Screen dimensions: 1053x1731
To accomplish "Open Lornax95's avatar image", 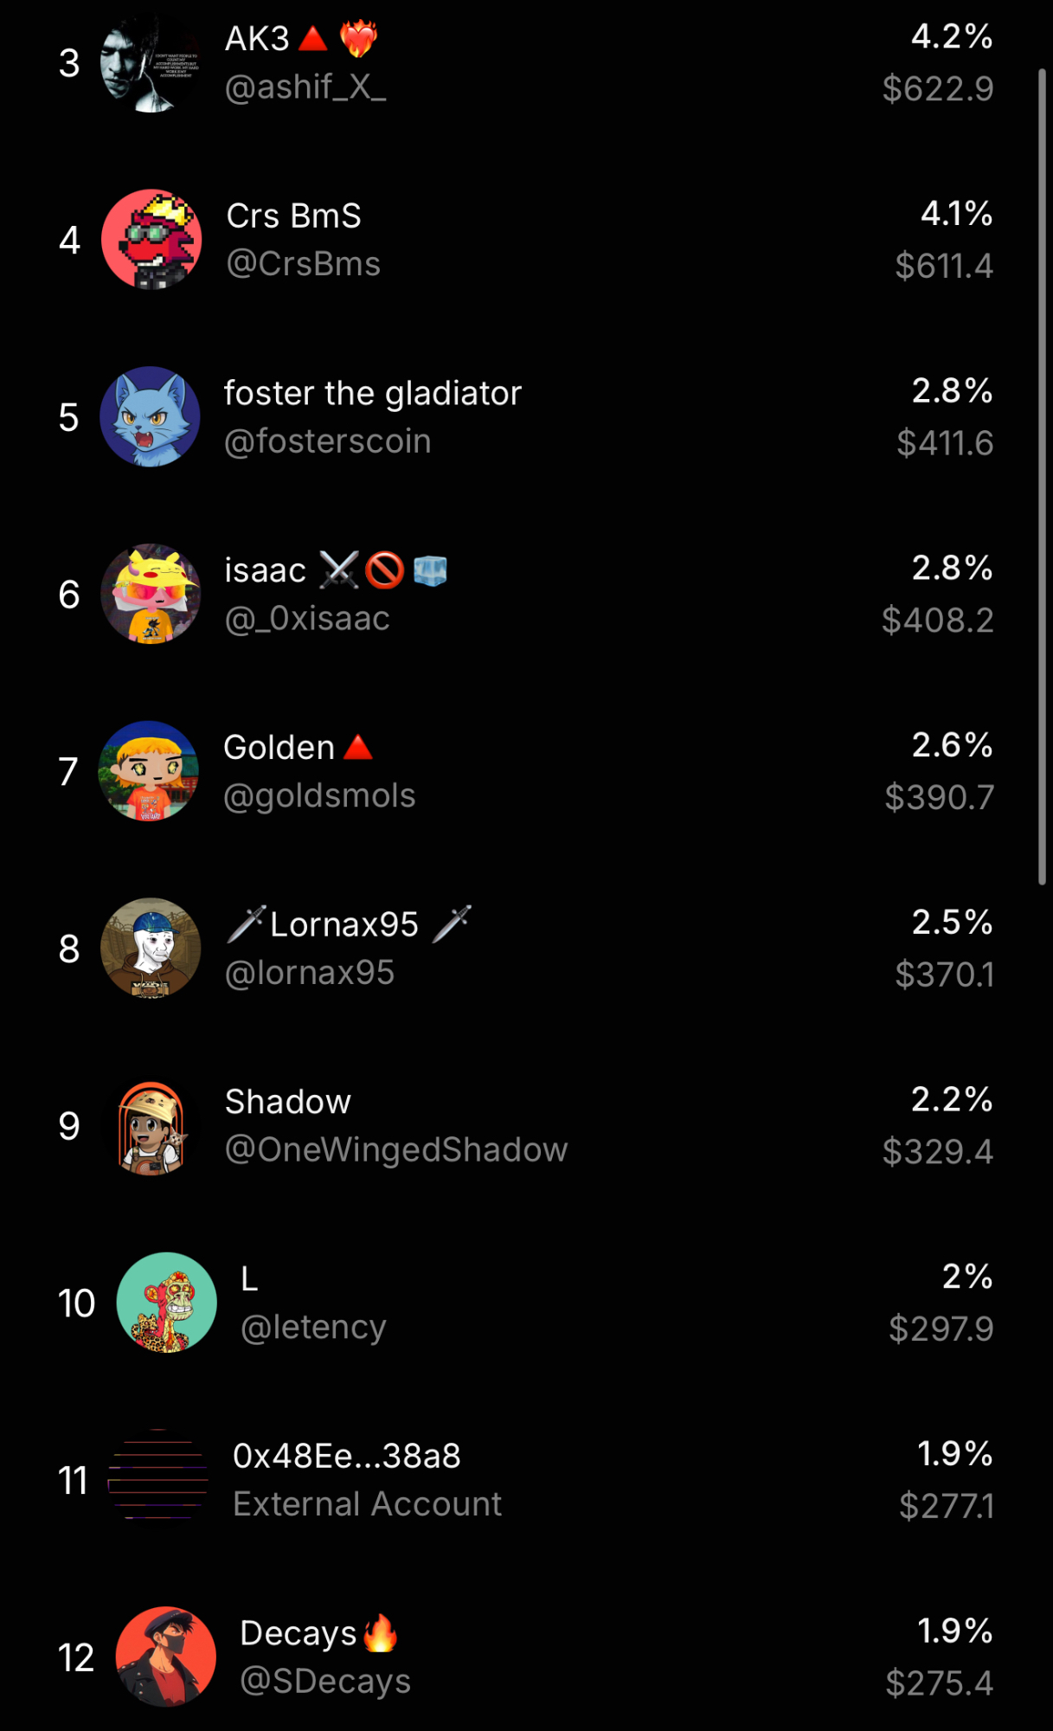I will pyautogui.click(x=151, y=949).
